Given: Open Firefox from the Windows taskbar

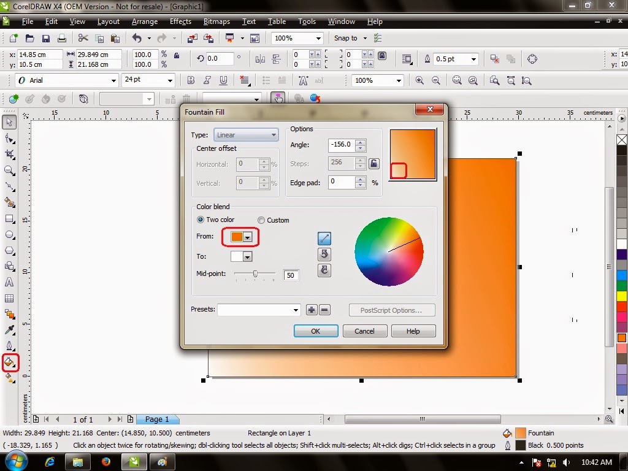Looking at the screenshot, I should [105, 462].
